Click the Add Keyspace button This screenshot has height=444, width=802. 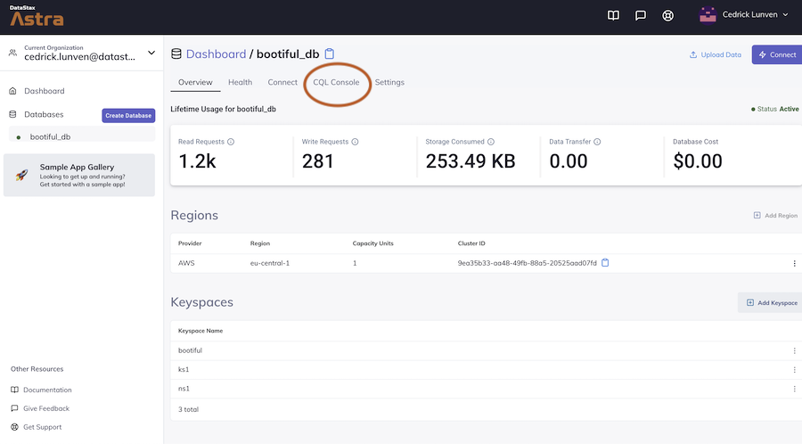coord(772,303)
